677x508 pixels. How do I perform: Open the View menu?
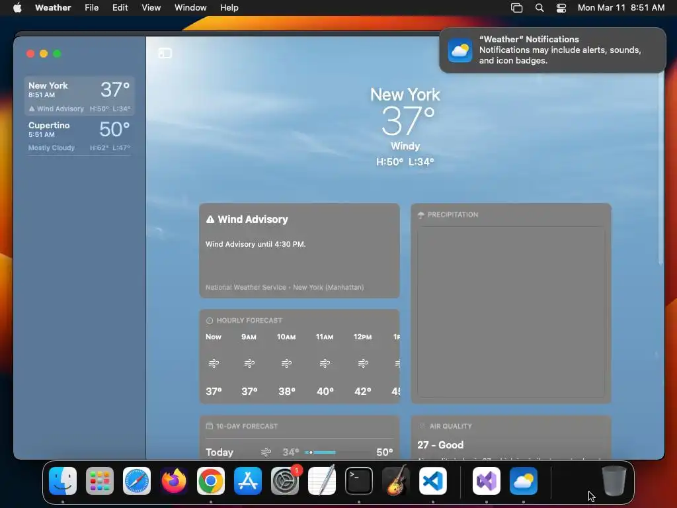tap(151, 8)
